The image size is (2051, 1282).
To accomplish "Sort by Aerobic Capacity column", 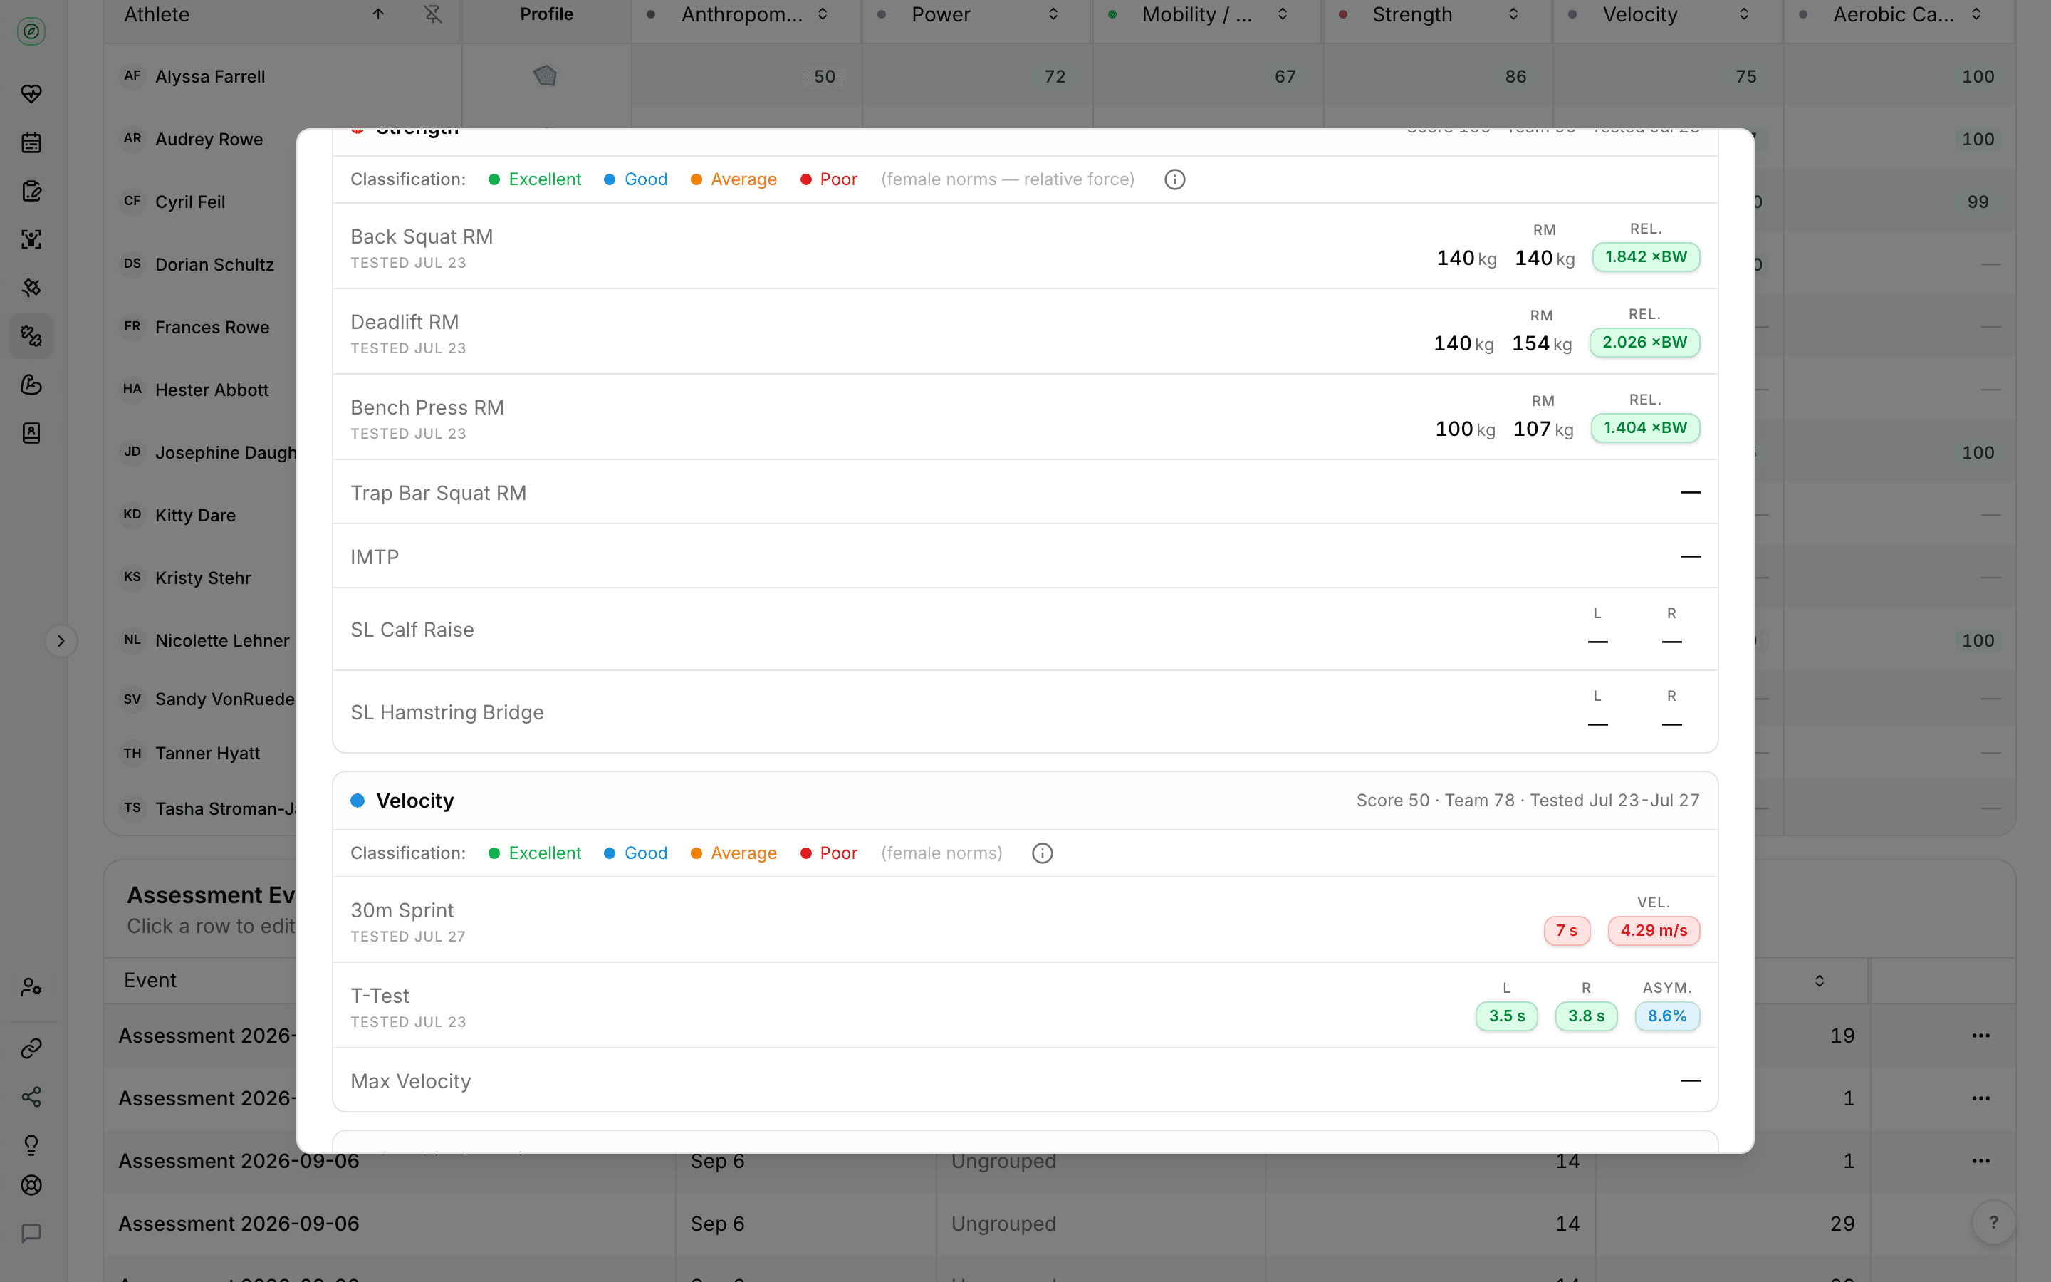I will [1976, 14].
